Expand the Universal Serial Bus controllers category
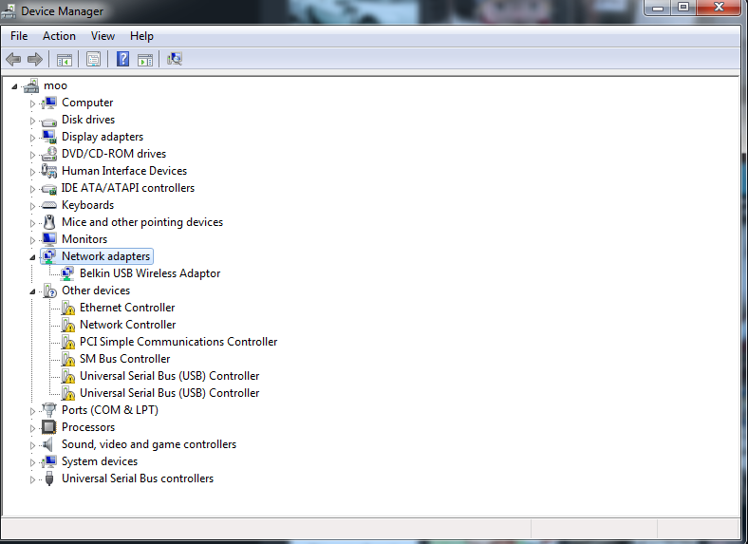 pyautogui.click(x=32, y=479)
